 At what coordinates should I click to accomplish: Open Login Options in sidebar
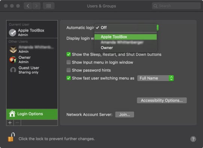(32, 114)
